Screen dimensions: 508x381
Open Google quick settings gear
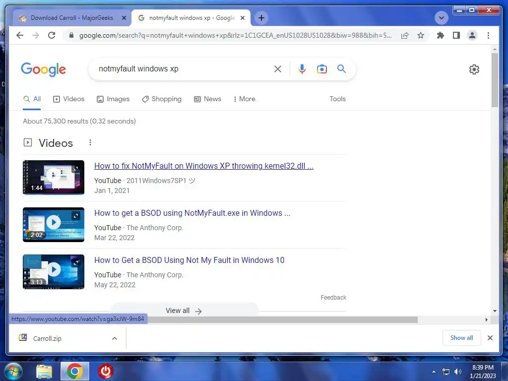tap(474, 69)
